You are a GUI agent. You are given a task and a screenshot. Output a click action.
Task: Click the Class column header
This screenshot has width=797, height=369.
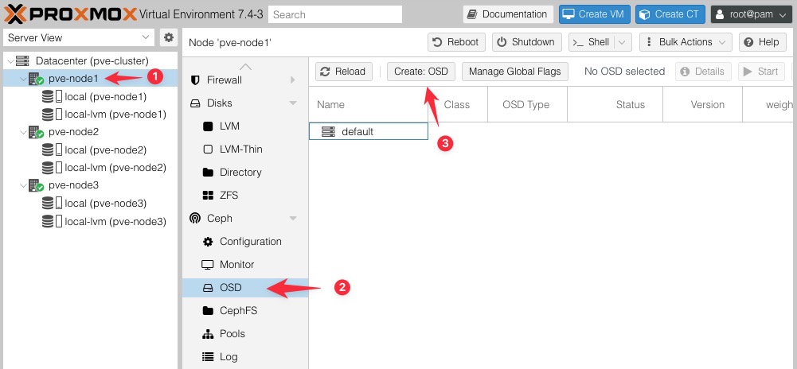click(458, 104)
